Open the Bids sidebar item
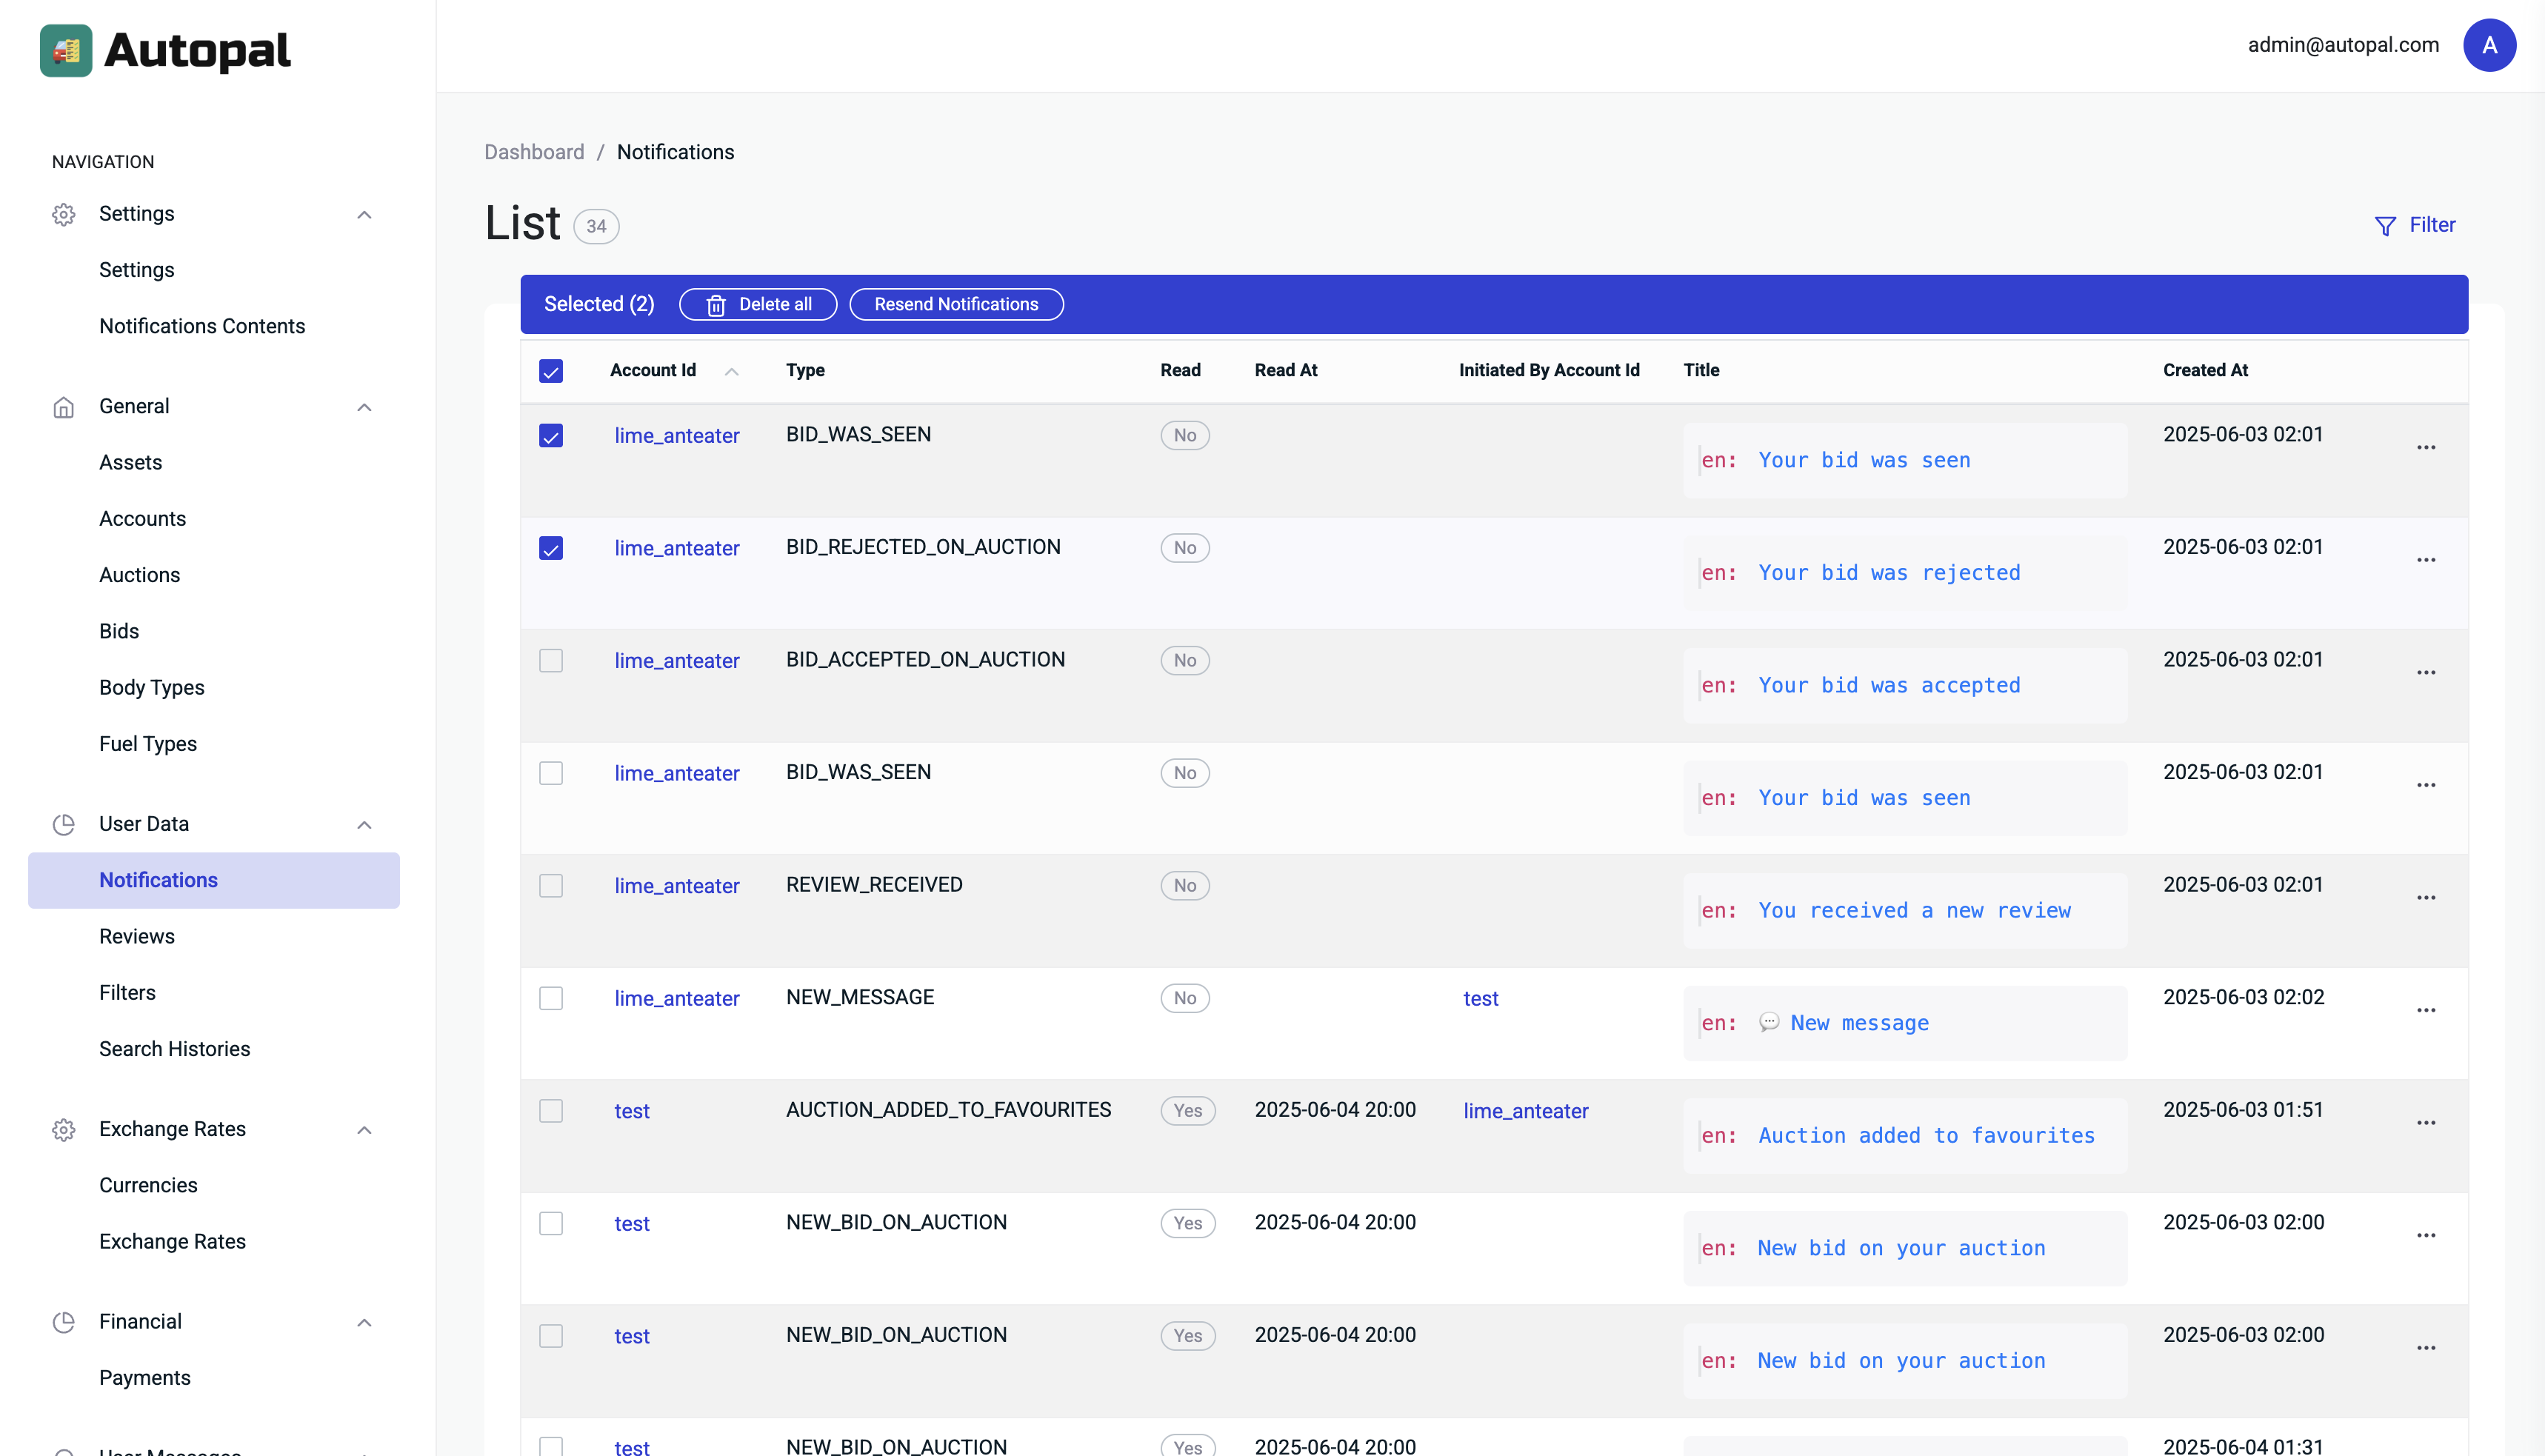Screen dimensions: 2545x1456 [119, 631]
